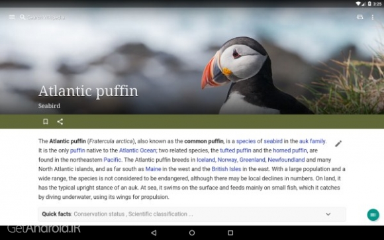The width and height of the screenshot is (384, 240).
Task: Open the 'Maine' link
Action: tap(154, 169)
